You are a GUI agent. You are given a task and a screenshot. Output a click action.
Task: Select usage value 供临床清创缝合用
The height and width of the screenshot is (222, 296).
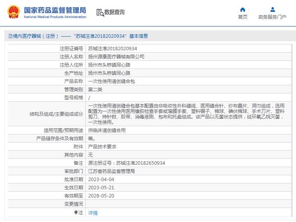pos(107,130)
